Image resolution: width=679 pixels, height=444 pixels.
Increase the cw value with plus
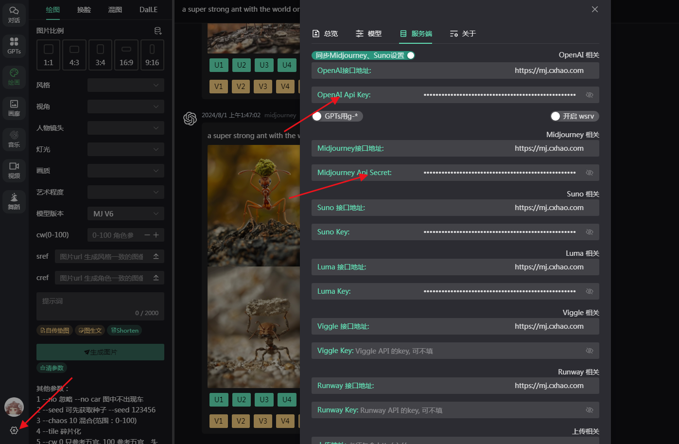156,235
